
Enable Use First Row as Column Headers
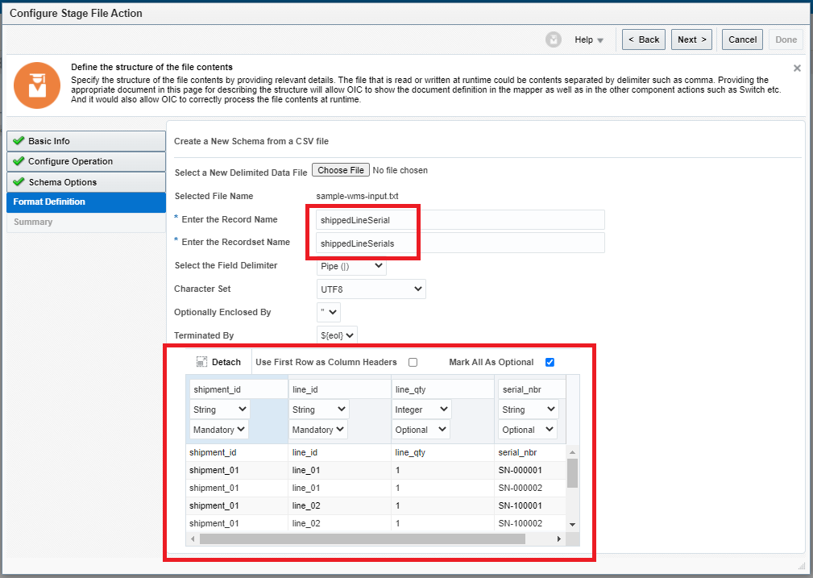point(413,362)
